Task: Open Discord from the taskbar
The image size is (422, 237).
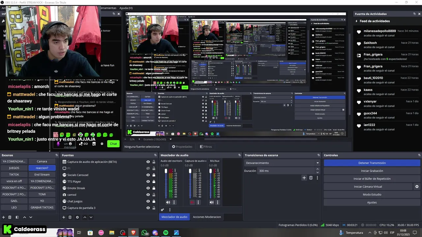Action: click(155, 233)
